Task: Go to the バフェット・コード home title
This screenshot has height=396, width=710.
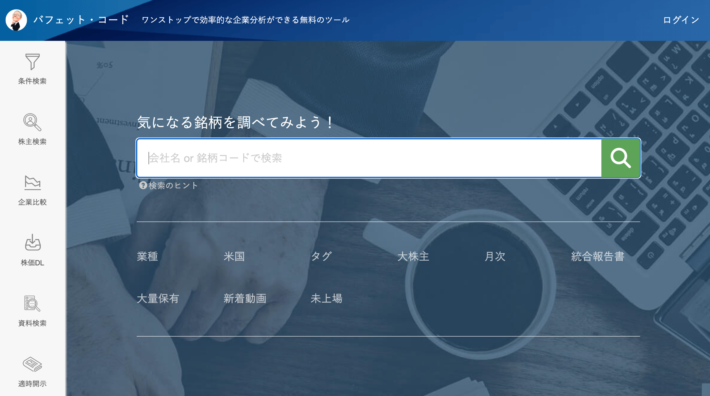Action: click(x=81, y=20)
